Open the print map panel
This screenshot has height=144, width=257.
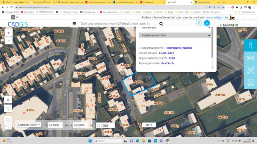click(250, 83)
